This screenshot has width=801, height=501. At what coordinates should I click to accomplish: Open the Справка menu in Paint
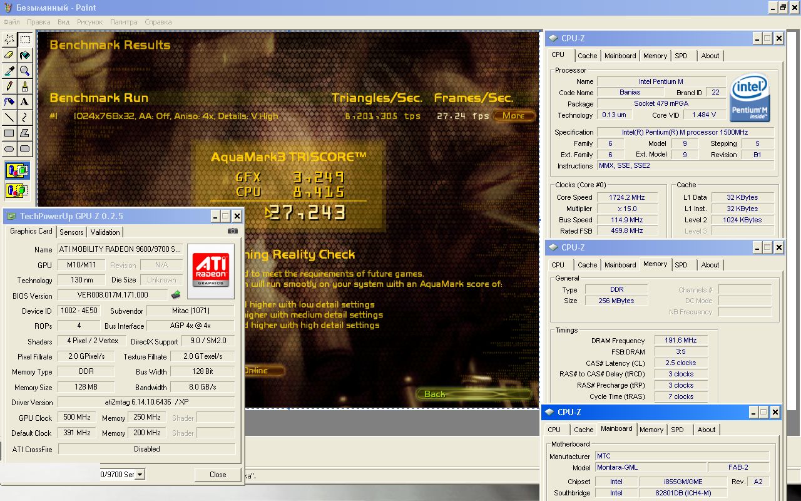click(x=158, y=22)
